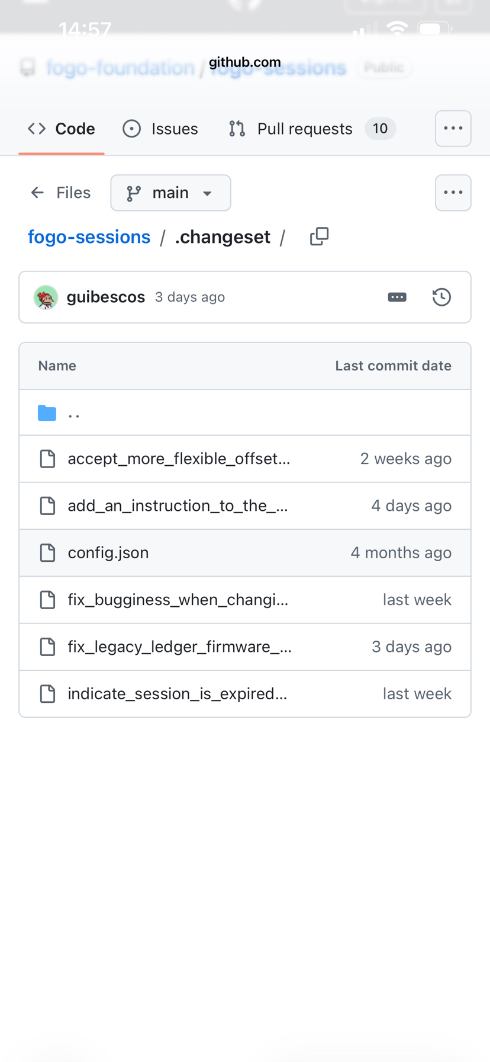Viewport: 490px width, 1062px height.
Task: Open indicate_session_is_expired file
Action: tap(178, 693)
